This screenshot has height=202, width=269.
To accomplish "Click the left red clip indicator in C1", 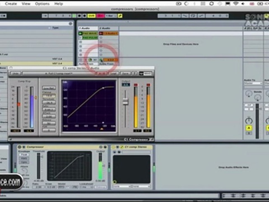I will [136, 85].
